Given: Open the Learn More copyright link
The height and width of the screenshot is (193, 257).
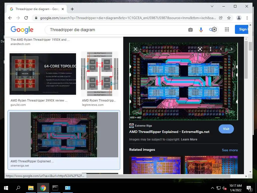Looking at the screenshot, I should coord(189,139).
